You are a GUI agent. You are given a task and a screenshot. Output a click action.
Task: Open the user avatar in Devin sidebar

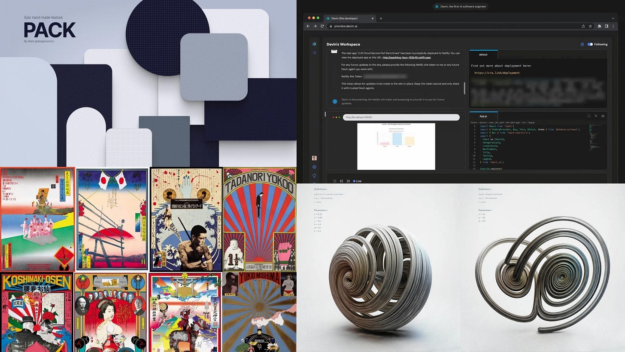pyautogui.click(x=314, y=158)
